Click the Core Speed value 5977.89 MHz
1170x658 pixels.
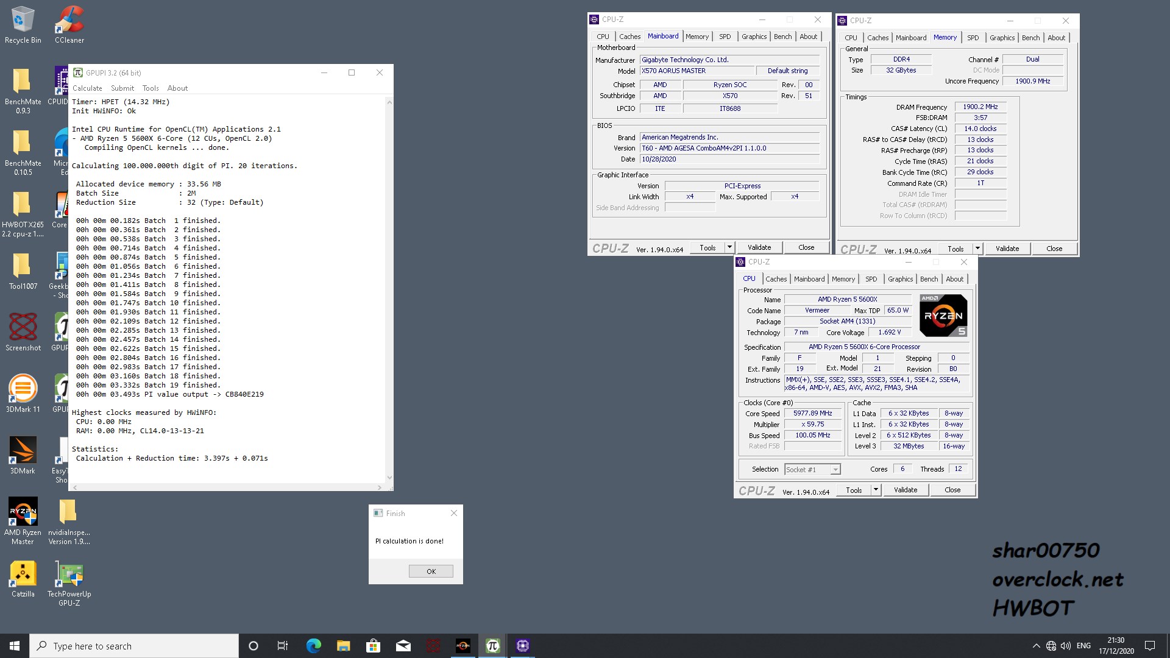tap(812, 413)
